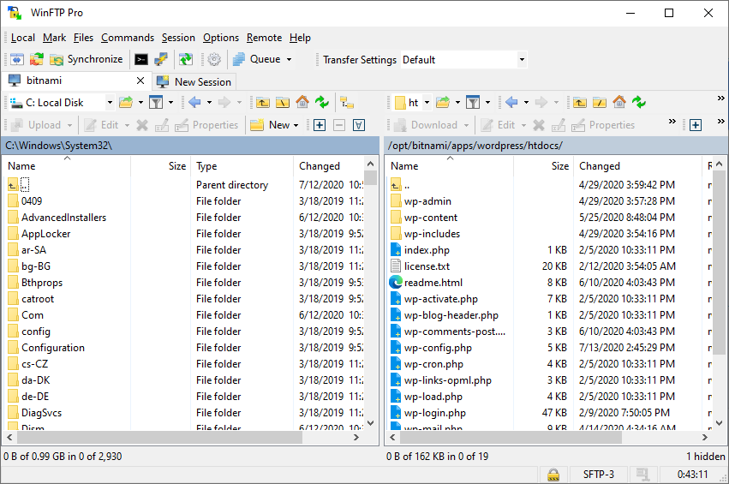Go to remote parent directory icon
Image resolution: width=729 pixels, height=484 pixels.
pos(579,102)
